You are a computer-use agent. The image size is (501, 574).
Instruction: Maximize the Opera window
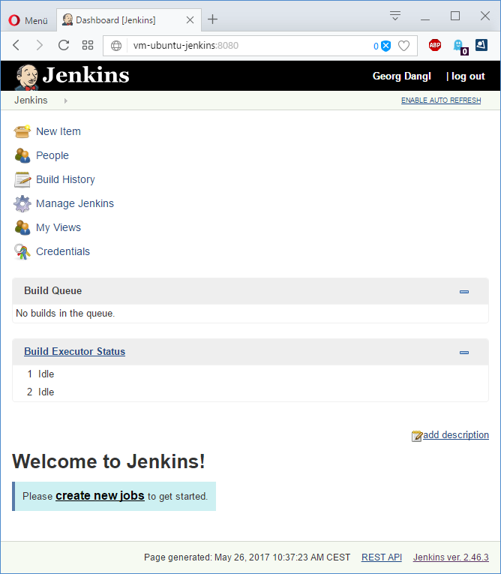tap(455, 16)
